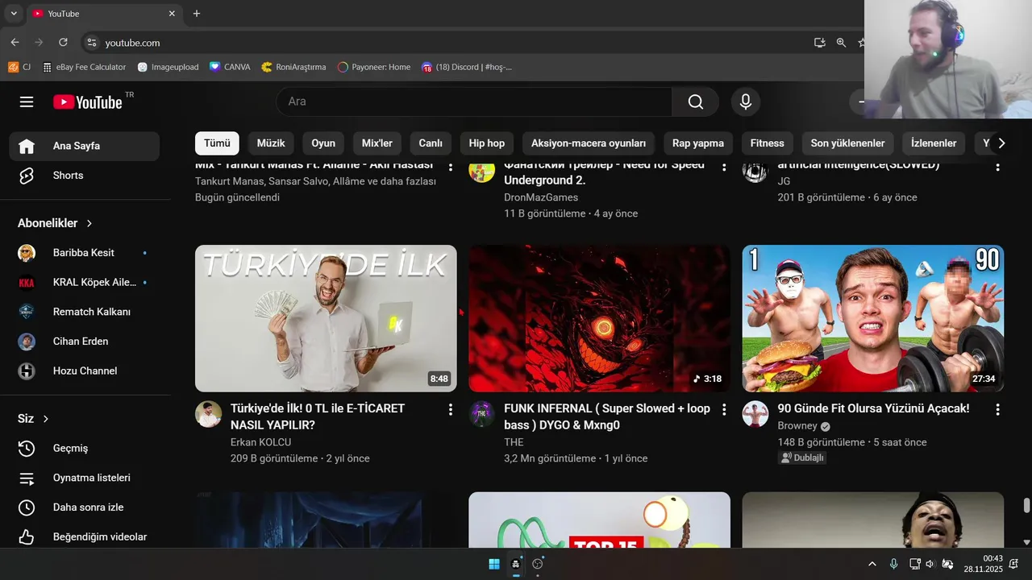Screen dimensions: 1032x580
Task: Select the Hip hop filter chip
Action: tap(487, 143)
